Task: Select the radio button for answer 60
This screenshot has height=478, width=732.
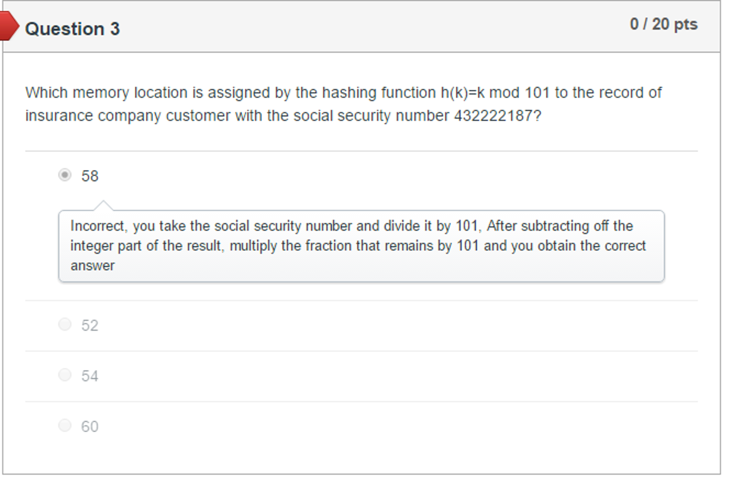Action: tap(65, 426)
